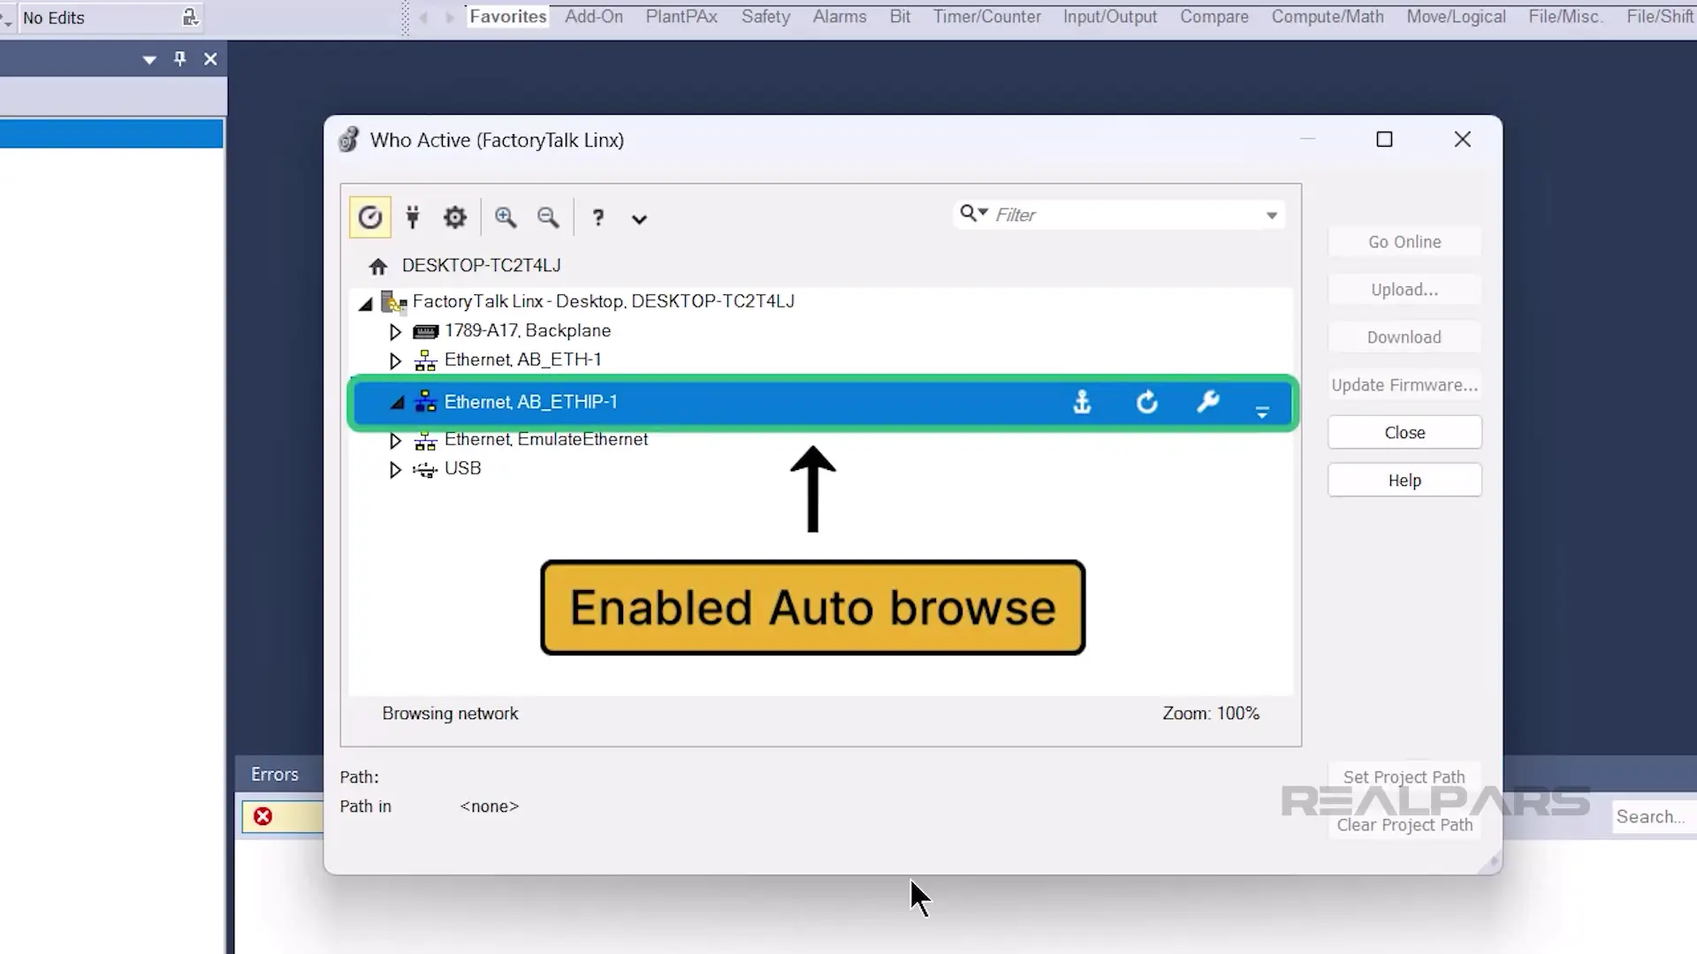Screen dimensions: 1697x954
Task: Select 1789-A17, Backplane tree item
Action: tap(528, 330)
